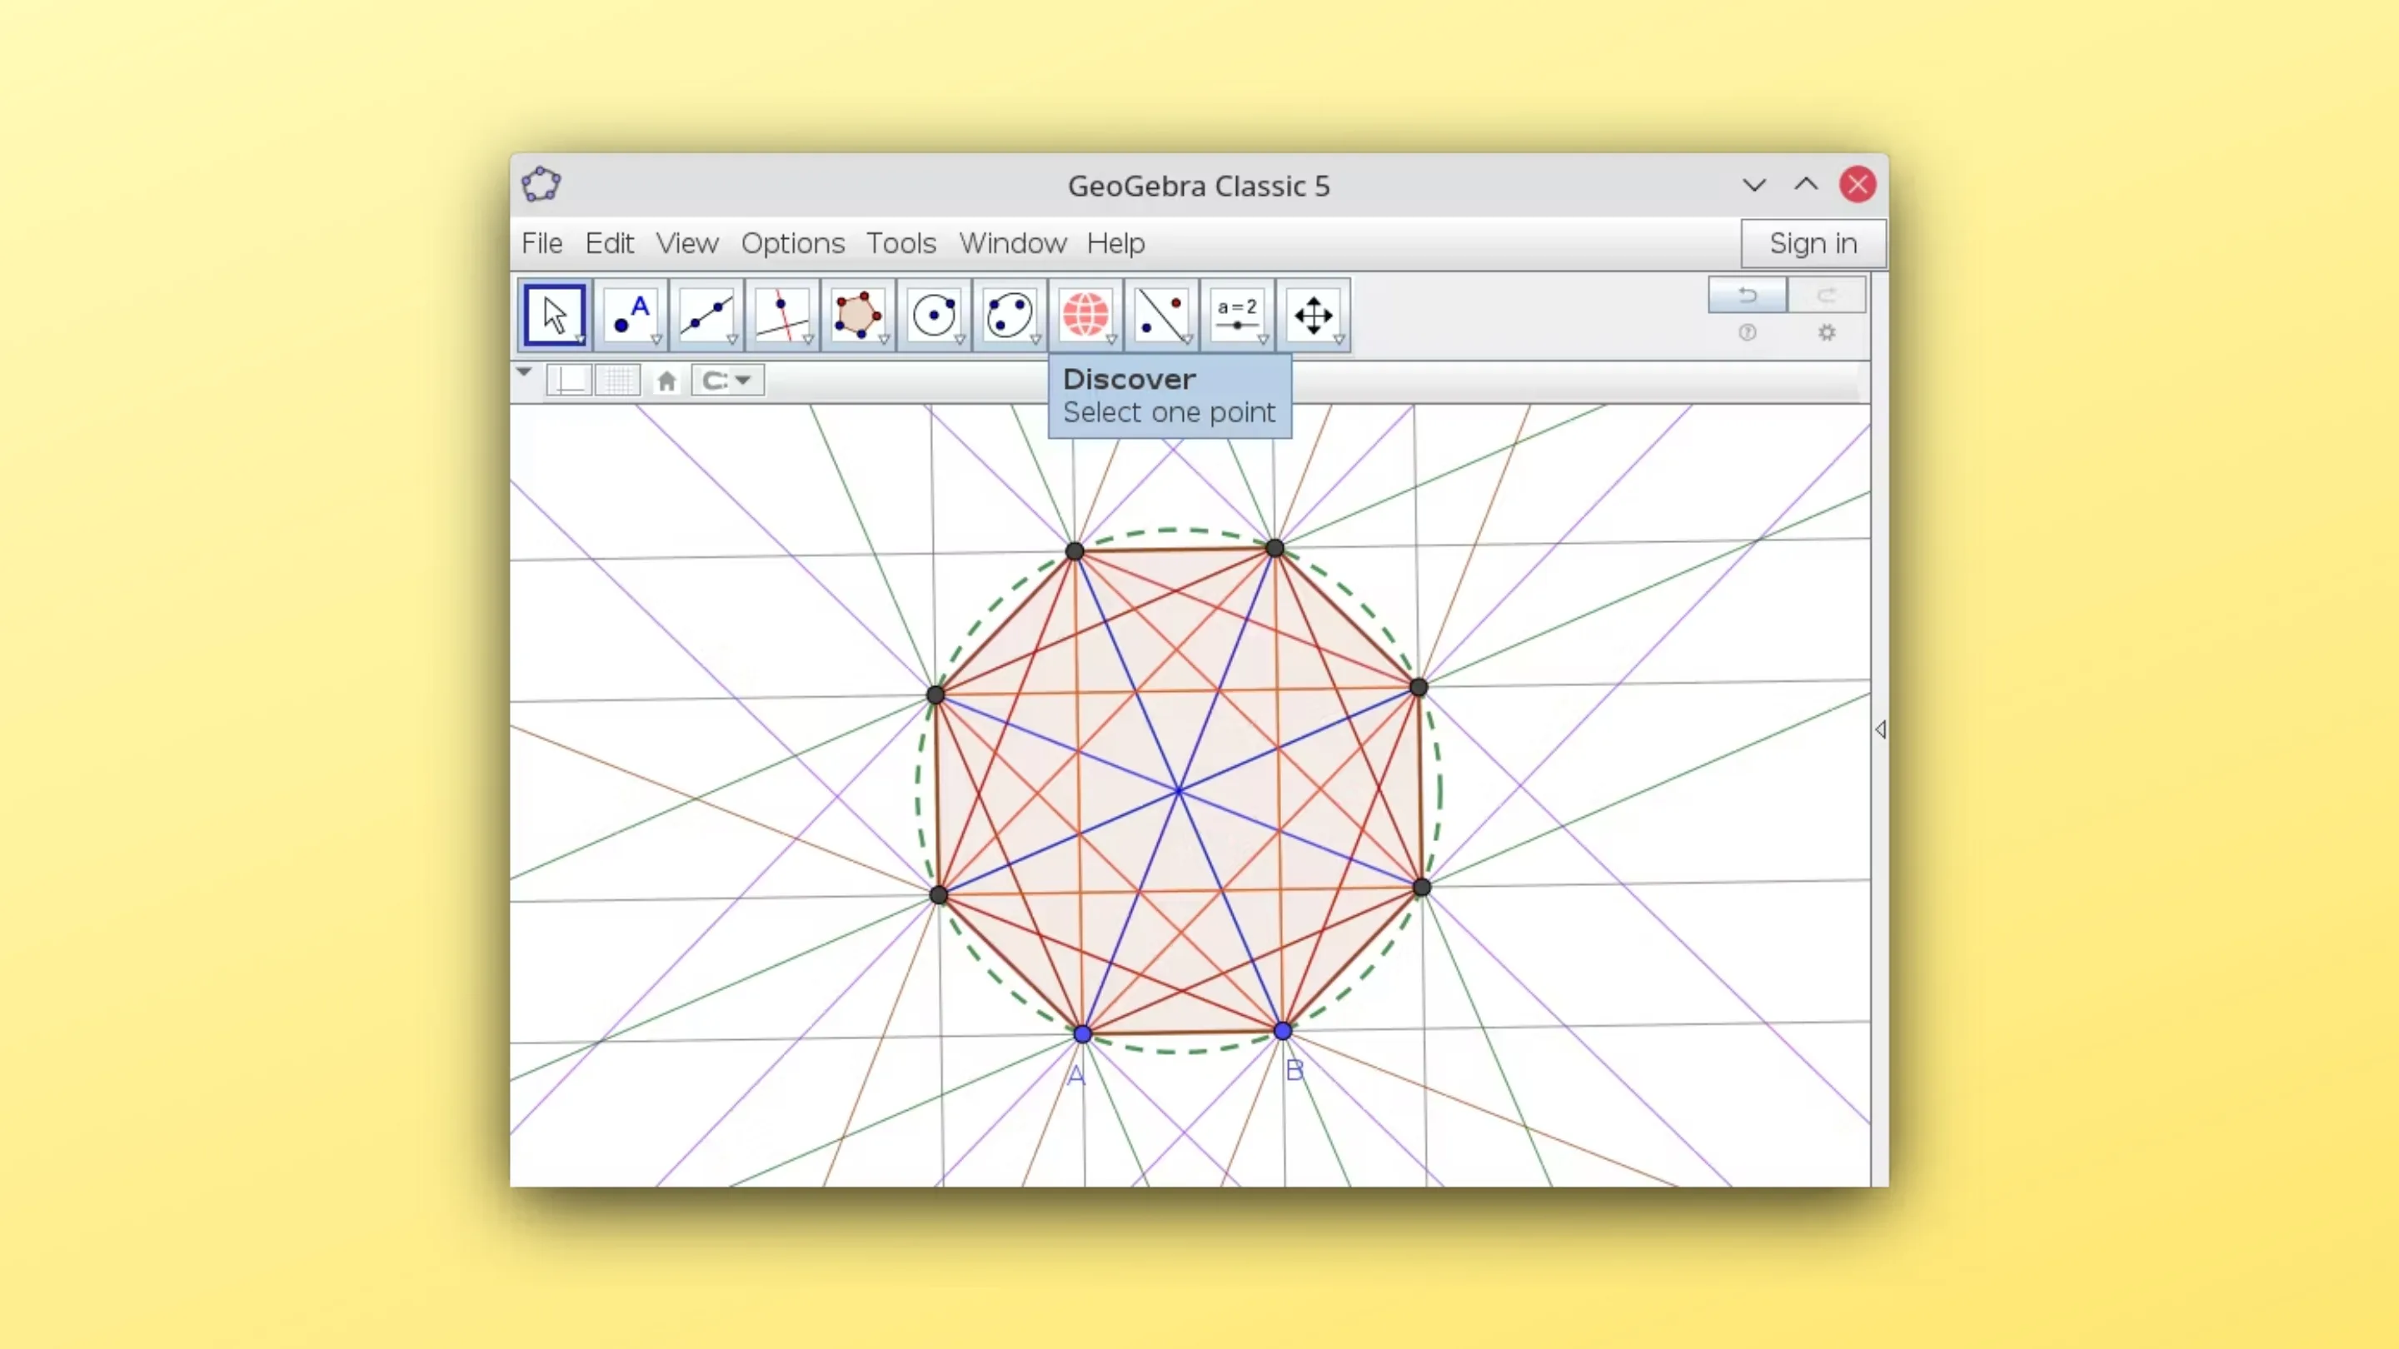Open the Tools menu
This screenshot has width=2399, height=1349.
(x=900, y=243)
